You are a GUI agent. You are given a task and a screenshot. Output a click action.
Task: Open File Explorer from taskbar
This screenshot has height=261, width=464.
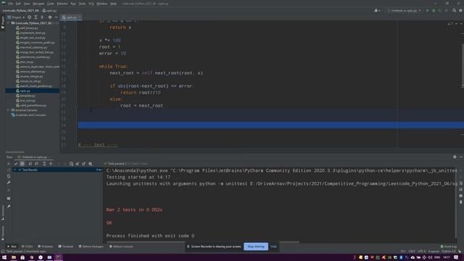(14, 257)
